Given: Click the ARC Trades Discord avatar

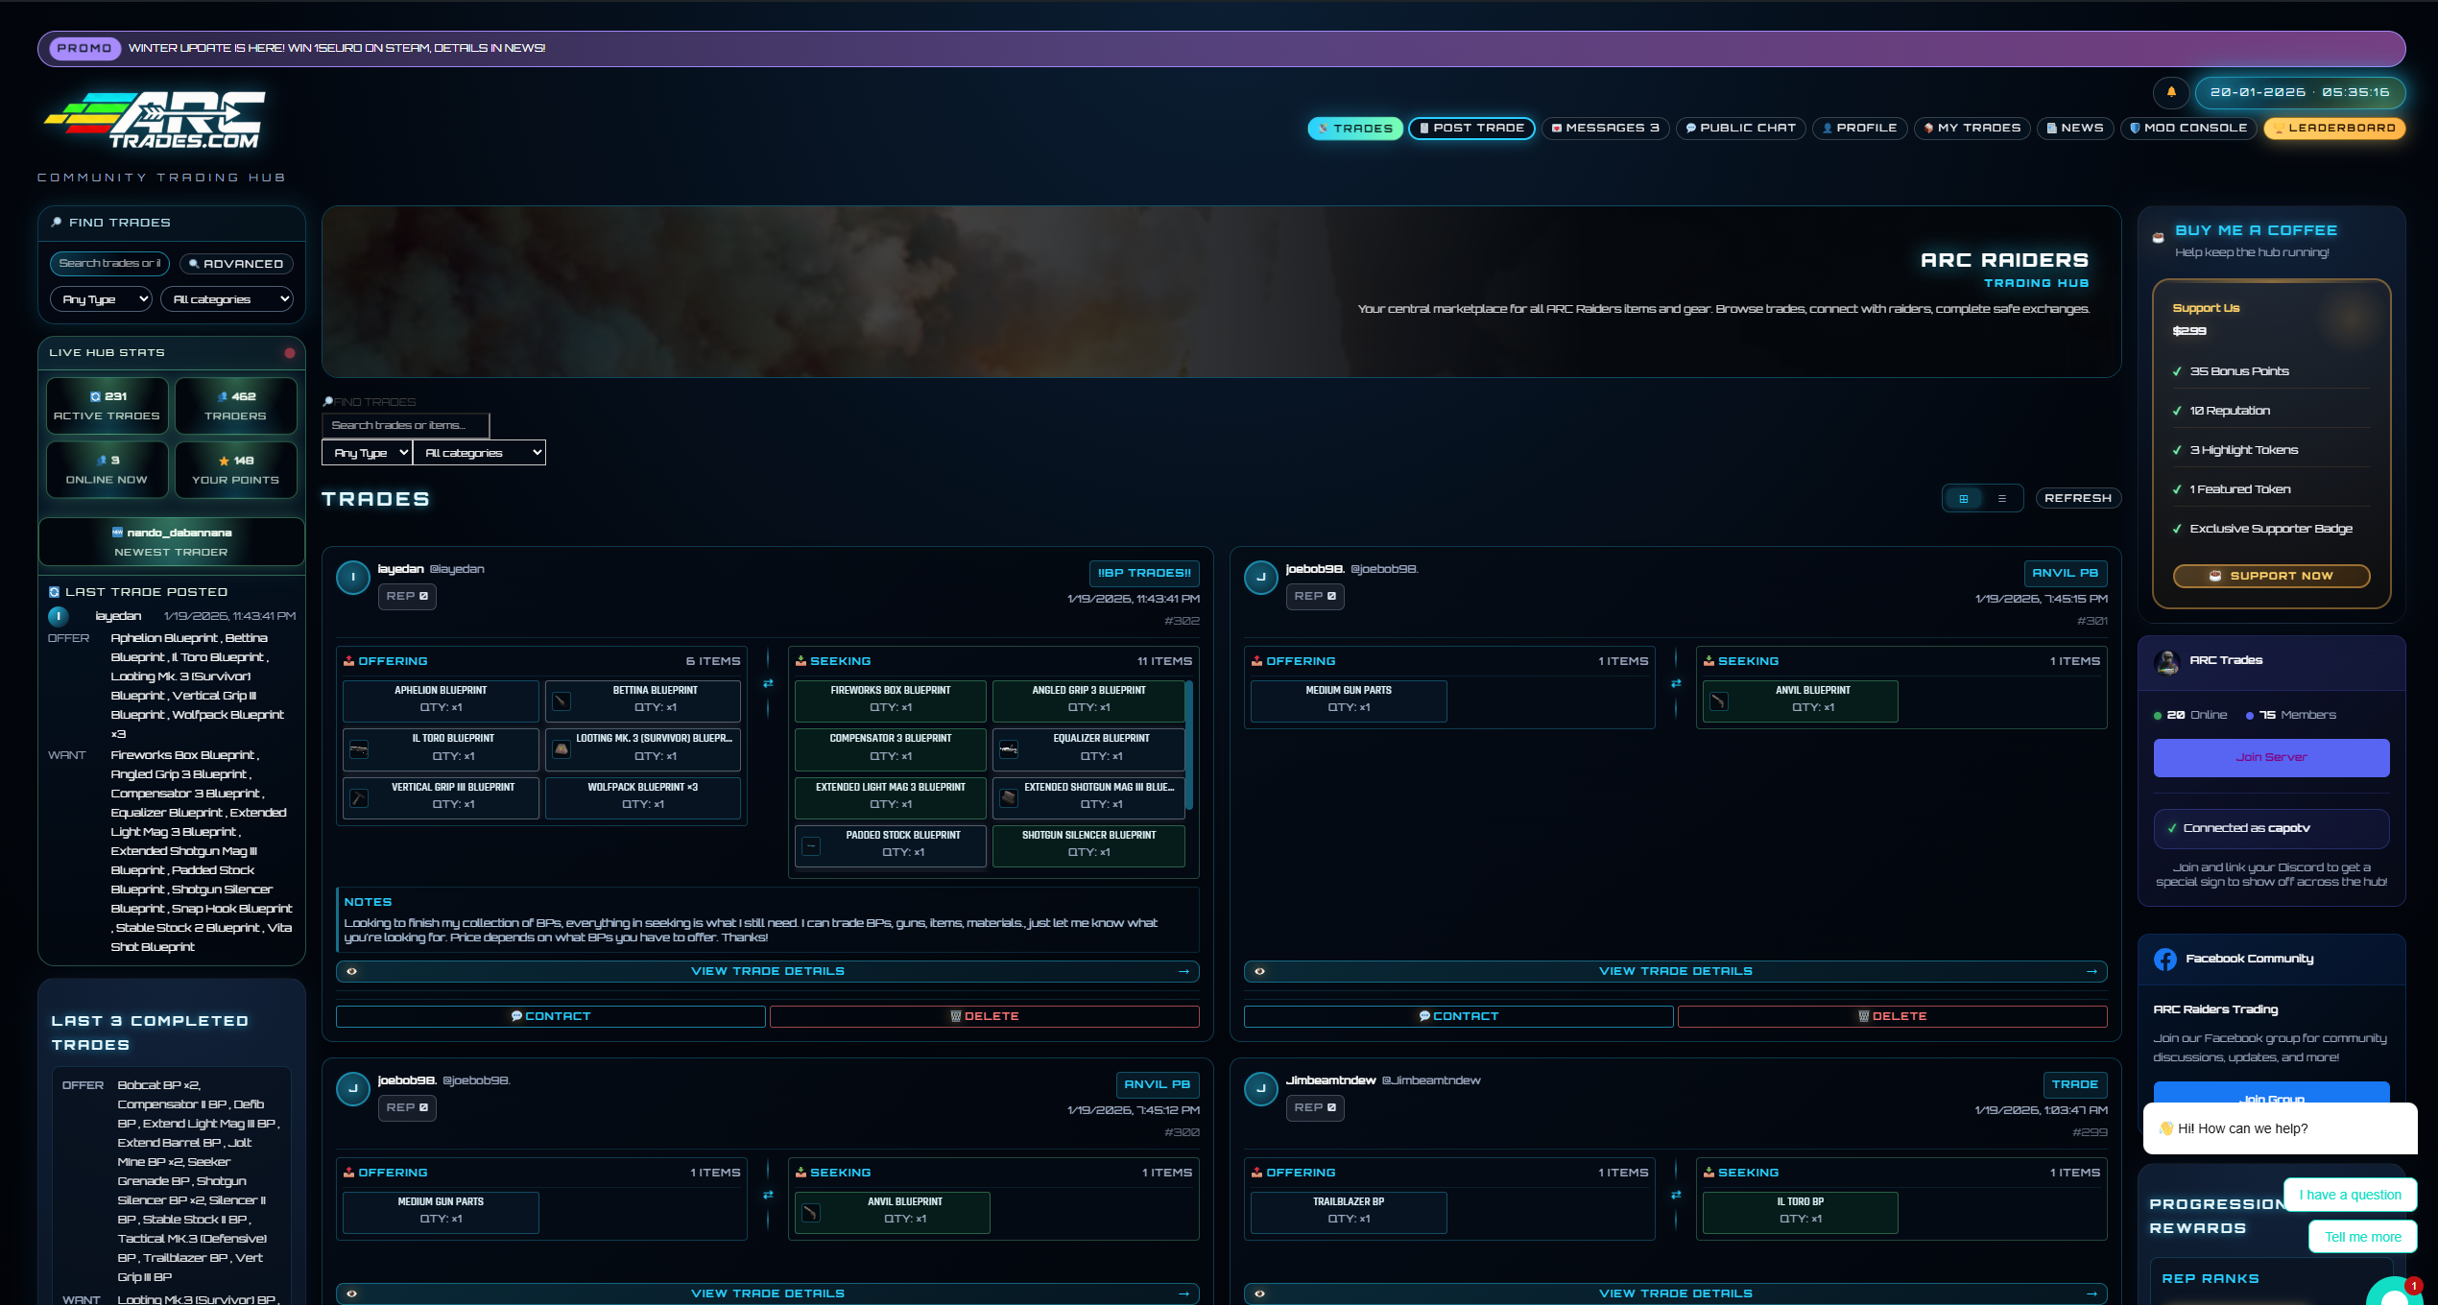Looking at the screenshot, I should click(x=2167, y=661).
